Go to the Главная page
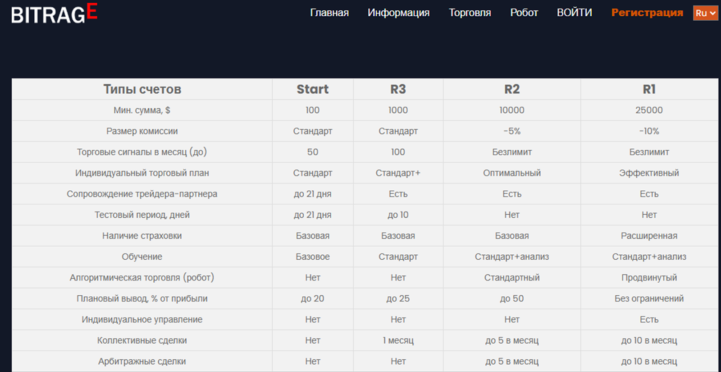Screen dimensions: 721x372 [329, 13]
